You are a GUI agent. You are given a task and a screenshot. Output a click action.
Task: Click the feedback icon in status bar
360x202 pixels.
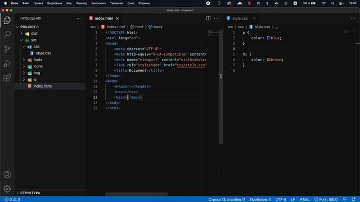(344, 200)
